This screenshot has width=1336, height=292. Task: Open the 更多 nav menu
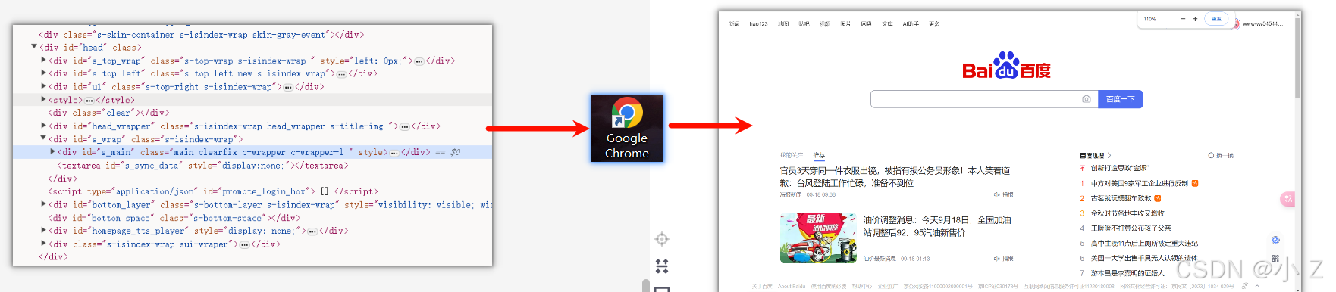(934, 24)
